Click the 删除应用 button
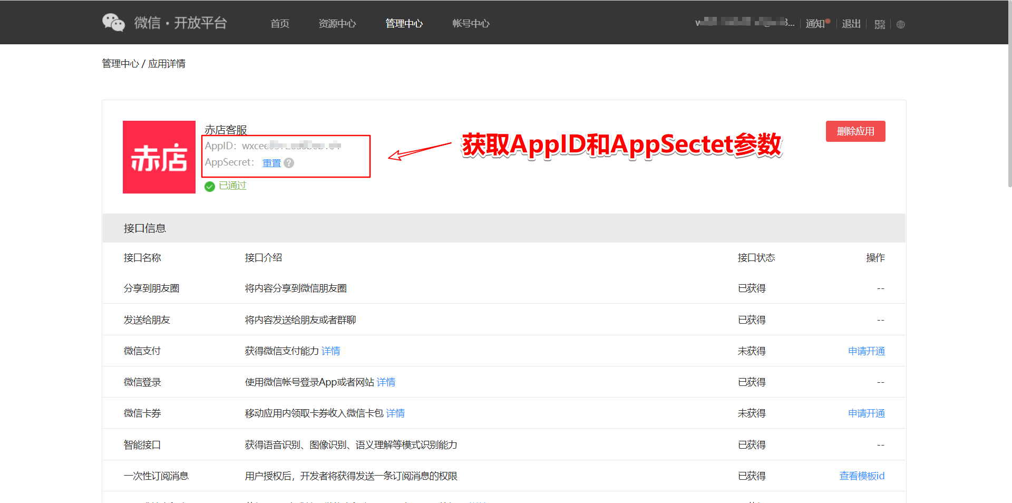This screenshot has width=1012, height=503. (855, 131)
